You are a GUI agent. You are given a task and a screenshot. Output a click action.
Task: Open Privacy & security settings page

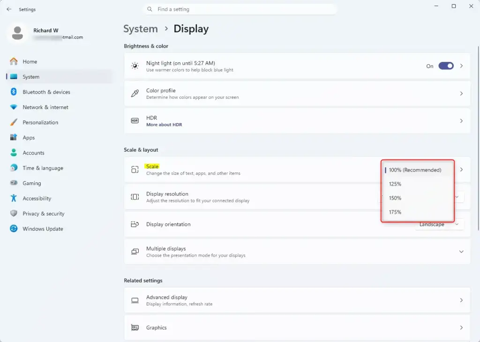coord(60,214)
